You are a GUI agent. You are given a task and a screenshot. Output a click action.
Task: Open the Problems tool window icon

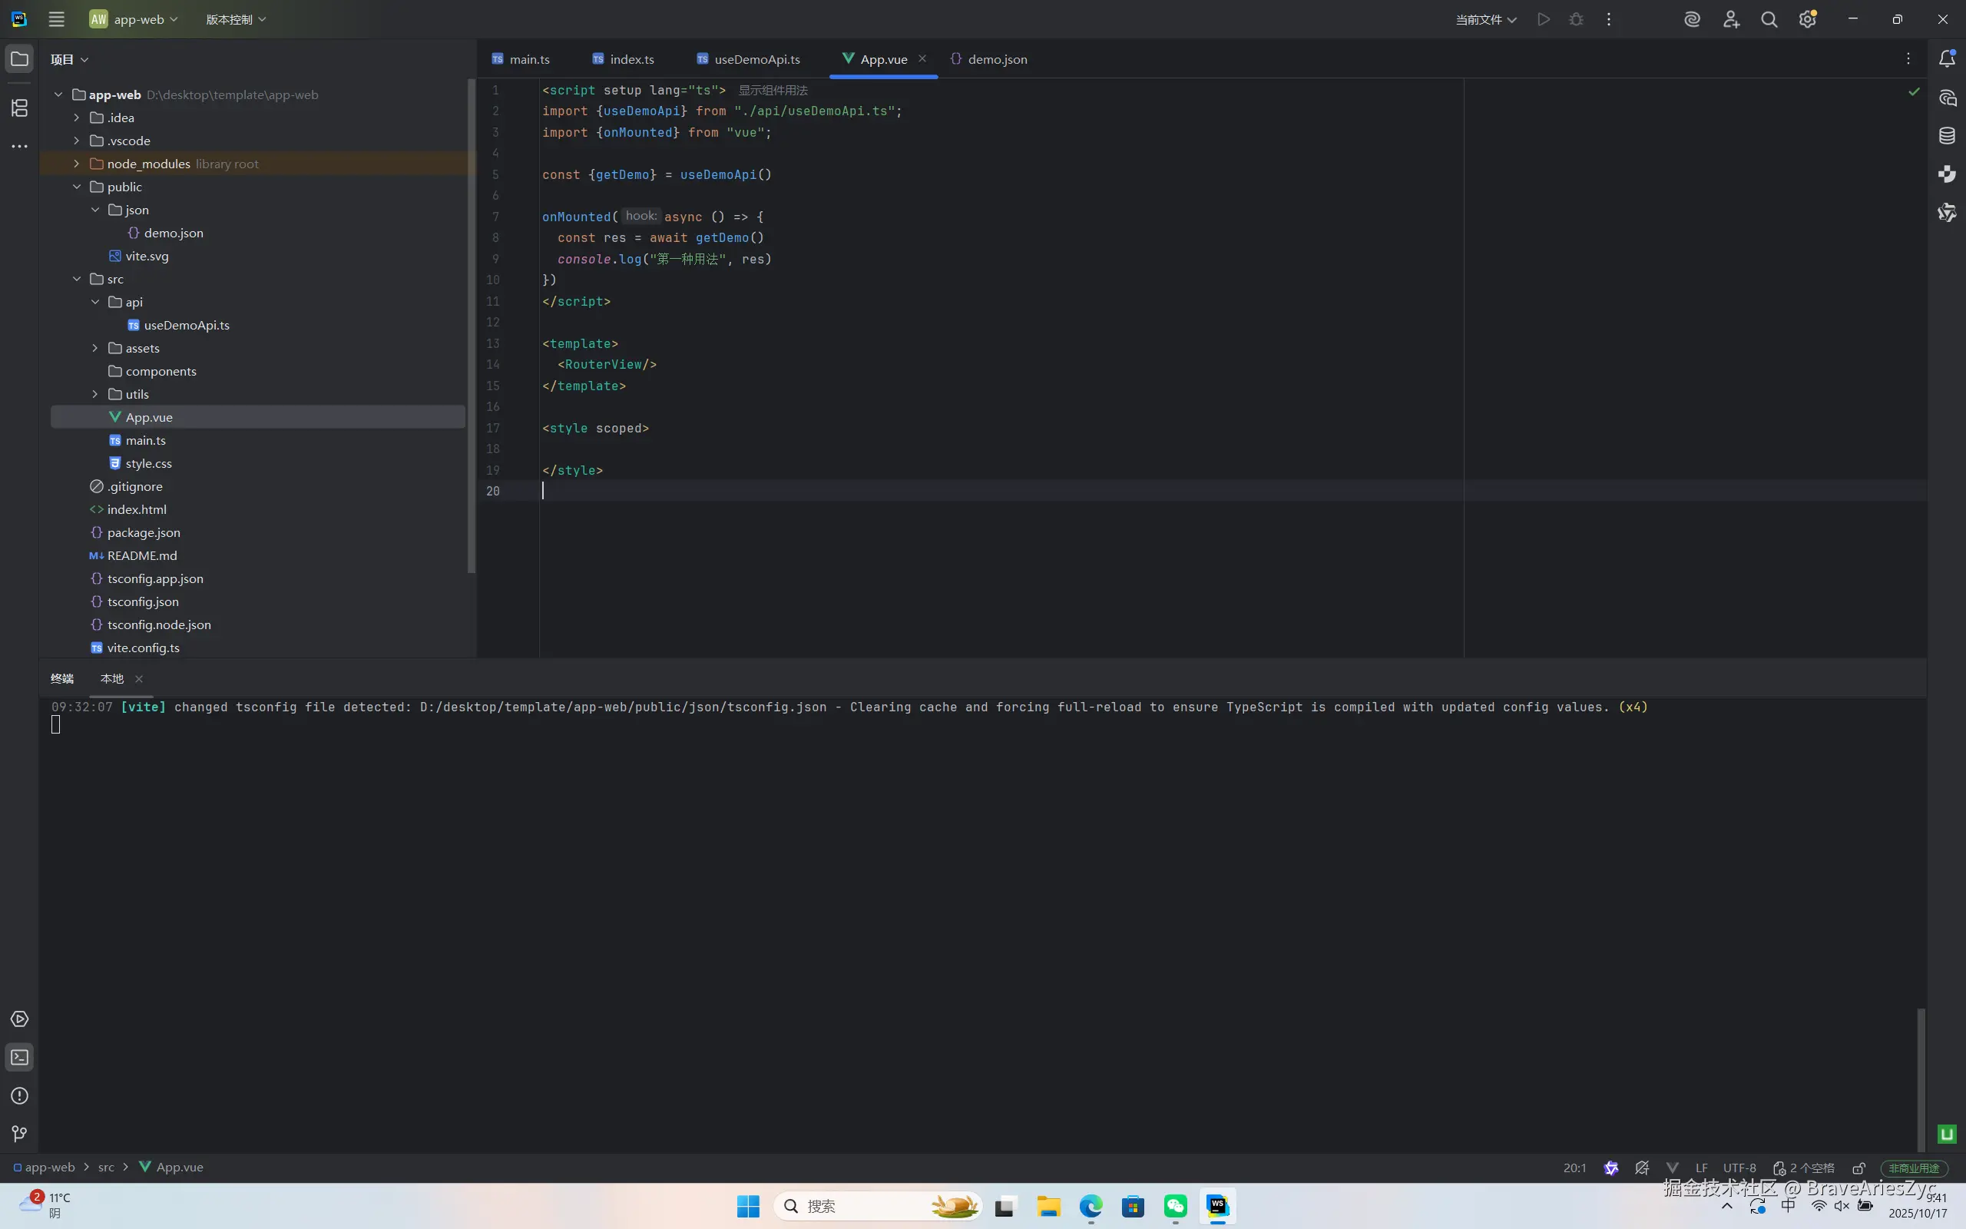(x=19, y=1095)
